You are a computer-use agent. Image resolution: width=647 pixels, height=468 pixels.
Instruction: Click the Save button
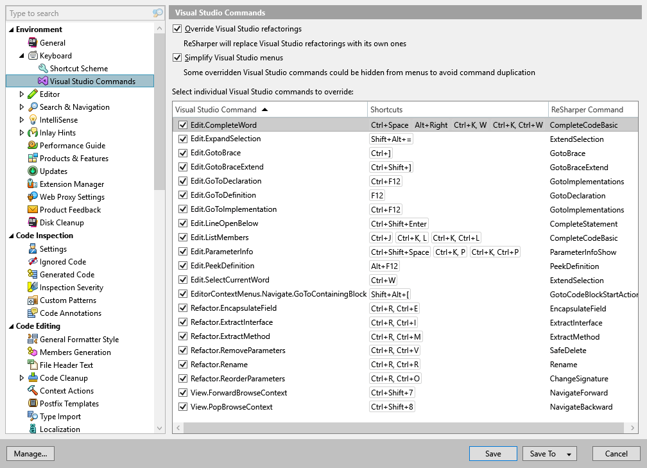(492, 453)
